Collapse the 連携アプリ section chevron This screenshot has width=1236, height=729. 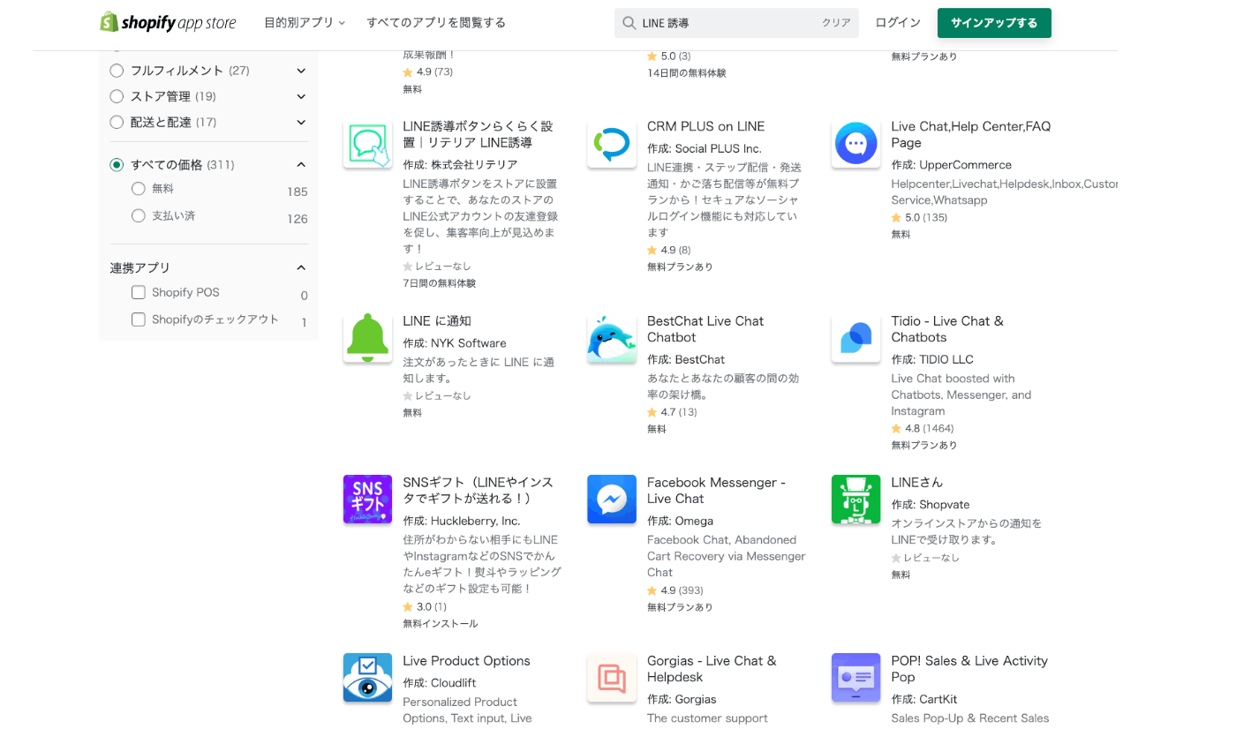(301, 267)
